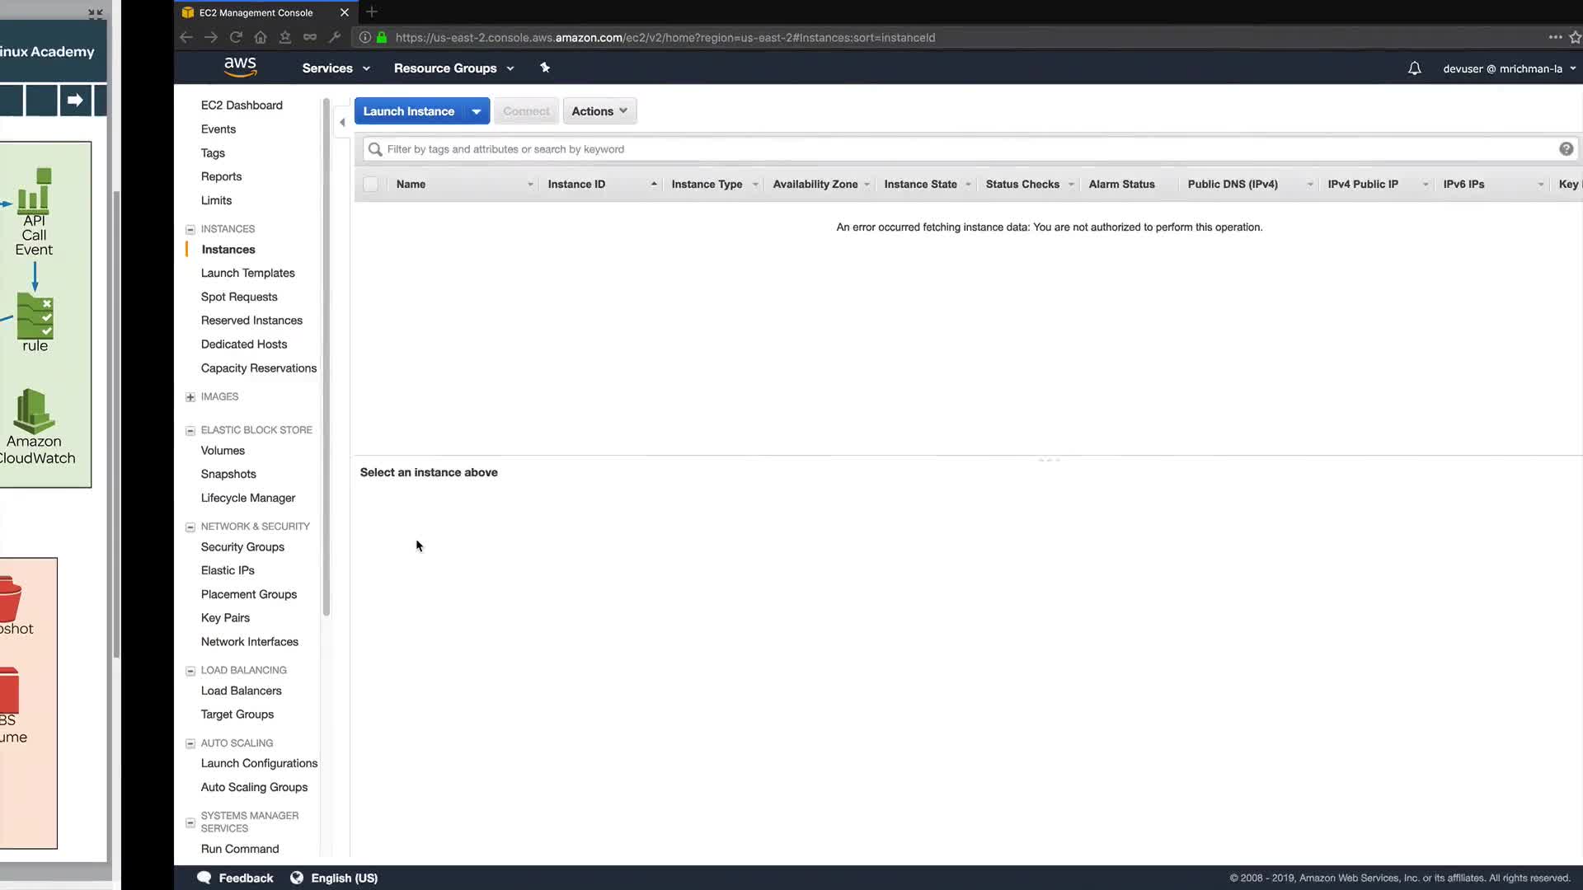The width and height of the screenshot is (1583, 890).
Task: Open the Actions dropdown menu
Action: (x=599, y=111)
